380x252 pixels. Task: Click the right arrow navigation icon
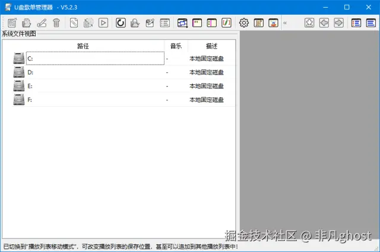[x=338, y=23]
